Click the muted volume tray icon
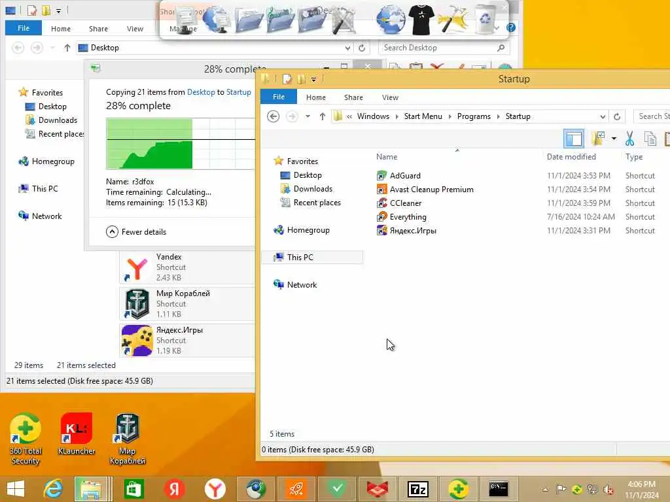Screen dimensions: 670x502 608,489
